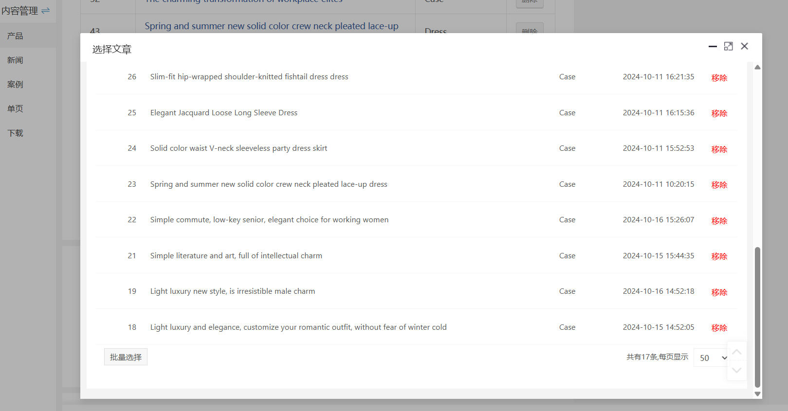Remove article 23 Spring and summer dress
This screenshot has height=411, width=788.
[719, 185]
